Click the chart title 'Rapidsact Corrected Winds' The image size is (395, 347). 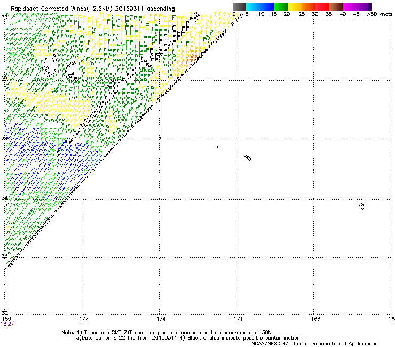49,9
